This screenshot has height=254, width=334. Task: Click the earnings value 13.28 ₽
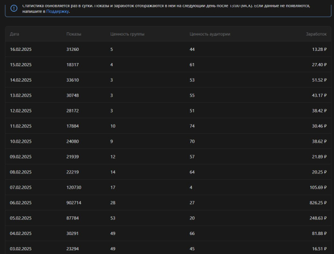(319, 49)
